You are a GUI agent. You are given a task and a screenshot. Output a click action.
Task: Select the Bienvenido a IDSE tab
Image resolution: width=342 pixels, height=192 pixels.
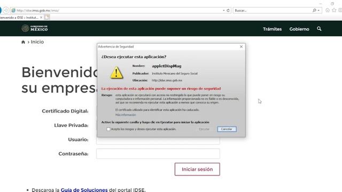[19, 18]
